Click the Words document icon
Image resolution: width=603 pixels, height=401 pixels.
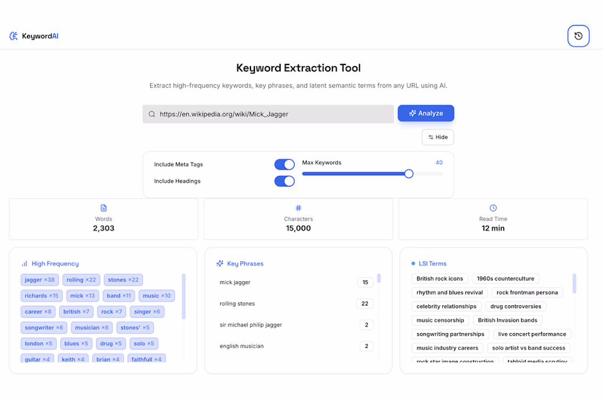point(104,208)
